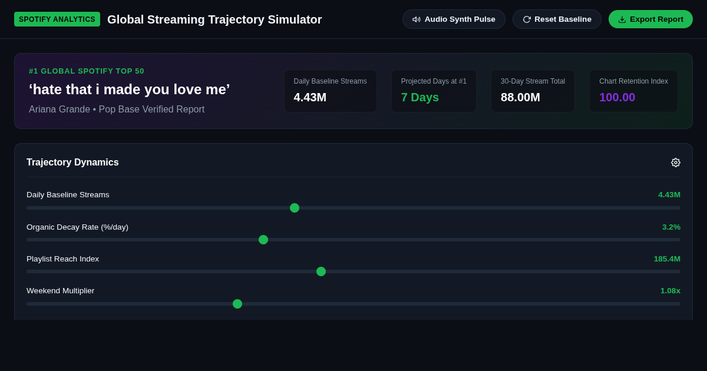Screen dimensions: 707x371
Task: Click 'Ariana Grande • Pop Base Verified Report' text
Action: [x=117, y=110]
